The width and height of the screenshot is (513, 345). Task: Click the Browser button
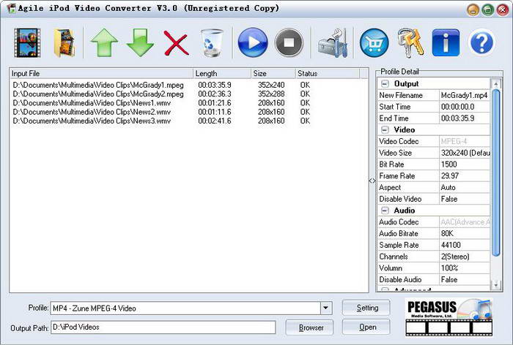309,327
